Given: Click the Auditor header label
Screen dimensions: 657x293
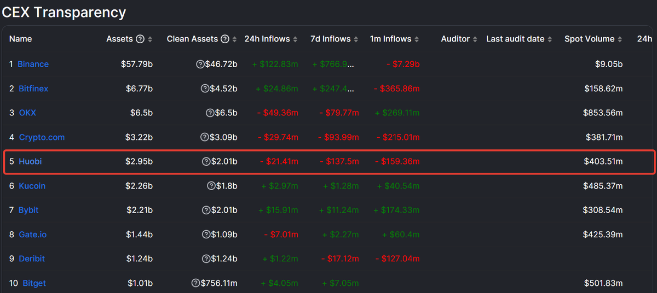Looking at the screenshot, I should 456,39.
